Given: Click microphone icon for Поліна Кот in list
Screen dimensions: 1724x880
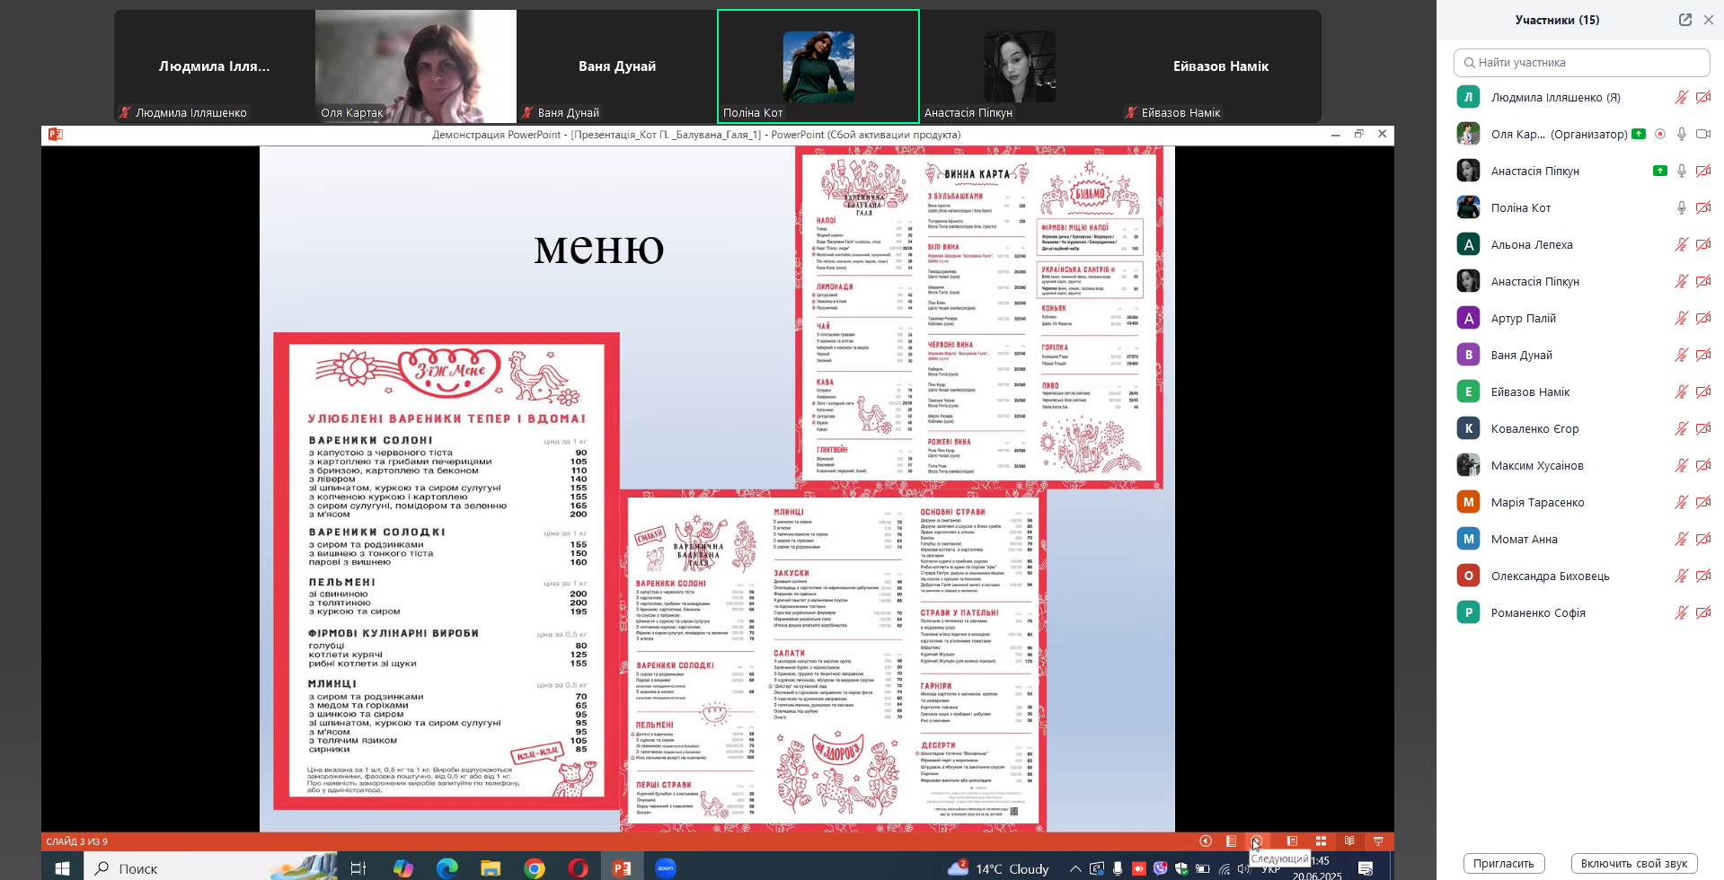Looking at the screenshot, I should [x=1682, y=207].
